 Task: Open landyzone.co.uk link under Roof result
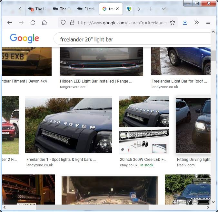pyautogui.click(x=165, y=87)
